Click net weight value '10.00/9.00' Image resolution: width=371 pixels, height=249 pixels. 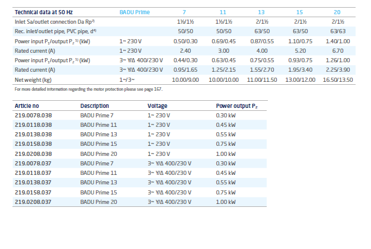pyautogui.click(x=185, y=80)
